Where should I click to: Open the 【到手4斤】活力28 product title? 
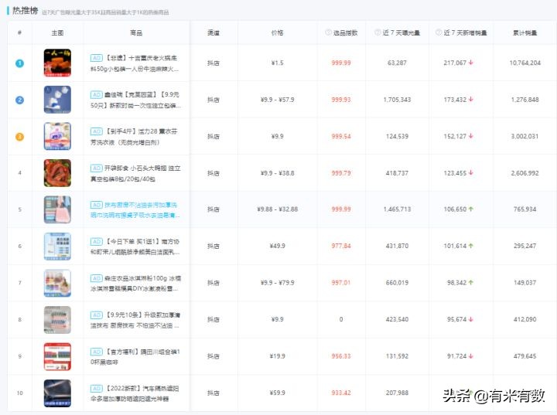[134, 137]
